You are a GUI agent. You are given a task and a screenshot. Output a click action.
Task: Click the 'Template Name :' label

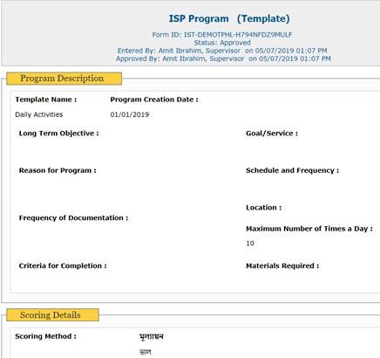(x=46, y=100)
